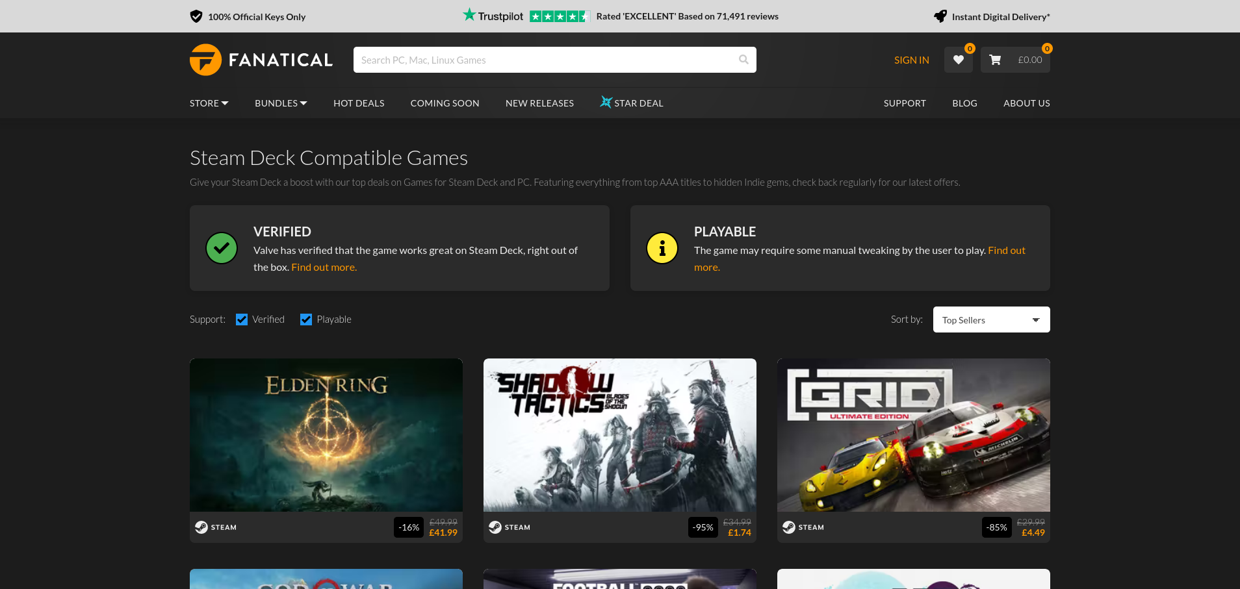
Task: Open the STAR DEAL page
Action: point(639,103)
